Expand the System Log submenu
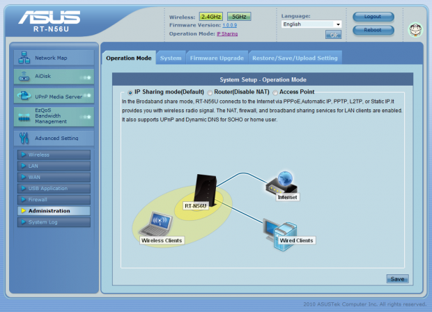432x312 pixels. tap(54, 222)
